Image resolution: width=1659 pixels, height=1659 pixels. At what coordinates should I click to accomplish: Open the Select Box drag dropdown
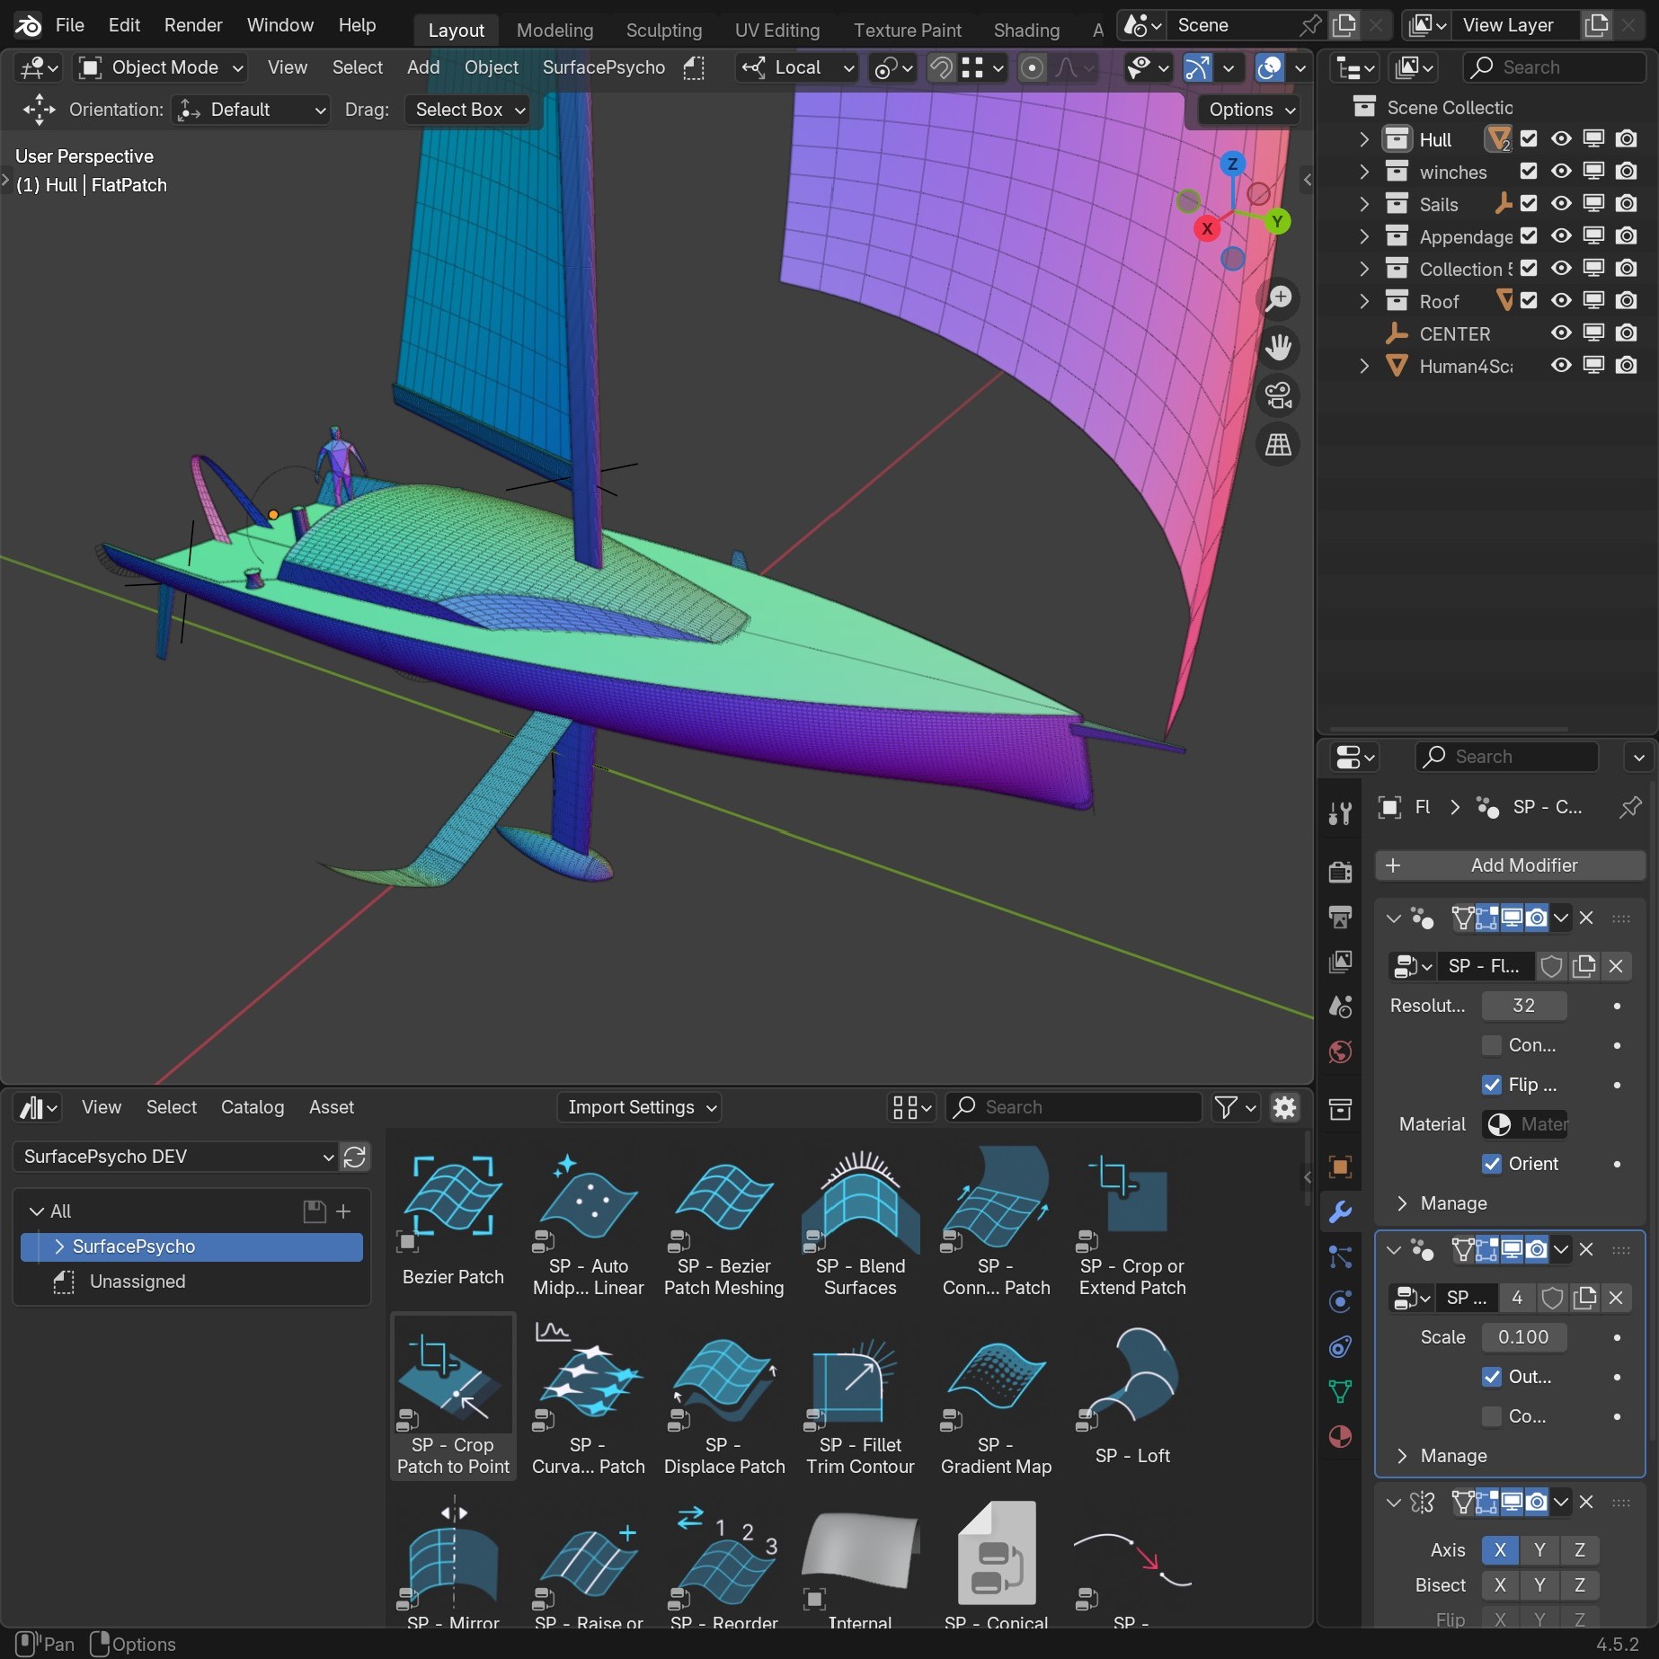click(x=467, y=110)
